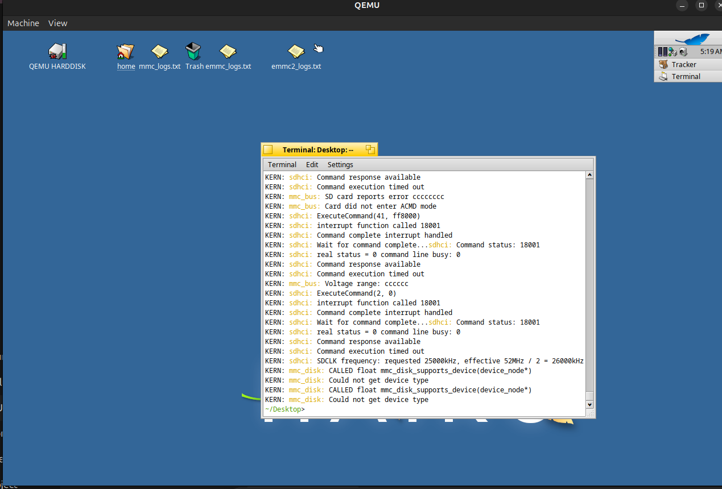Open the Terminal menu in Terminal window
This screenshot has width=722, height=489.
[282, 164]
